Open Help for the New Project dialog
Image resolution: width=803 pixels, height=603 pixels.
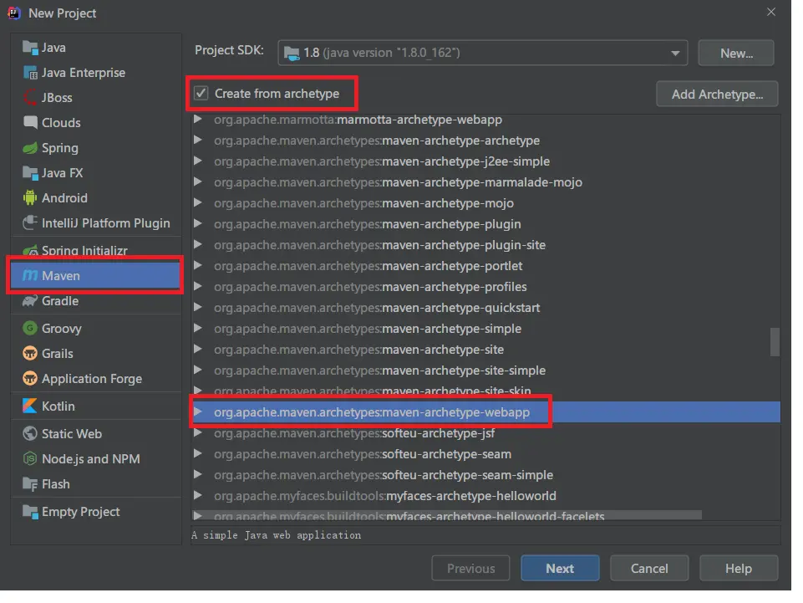(x=740, y=570)
